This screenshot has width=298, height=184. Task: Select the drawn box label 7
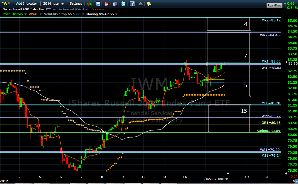click(x=245, y=56)
